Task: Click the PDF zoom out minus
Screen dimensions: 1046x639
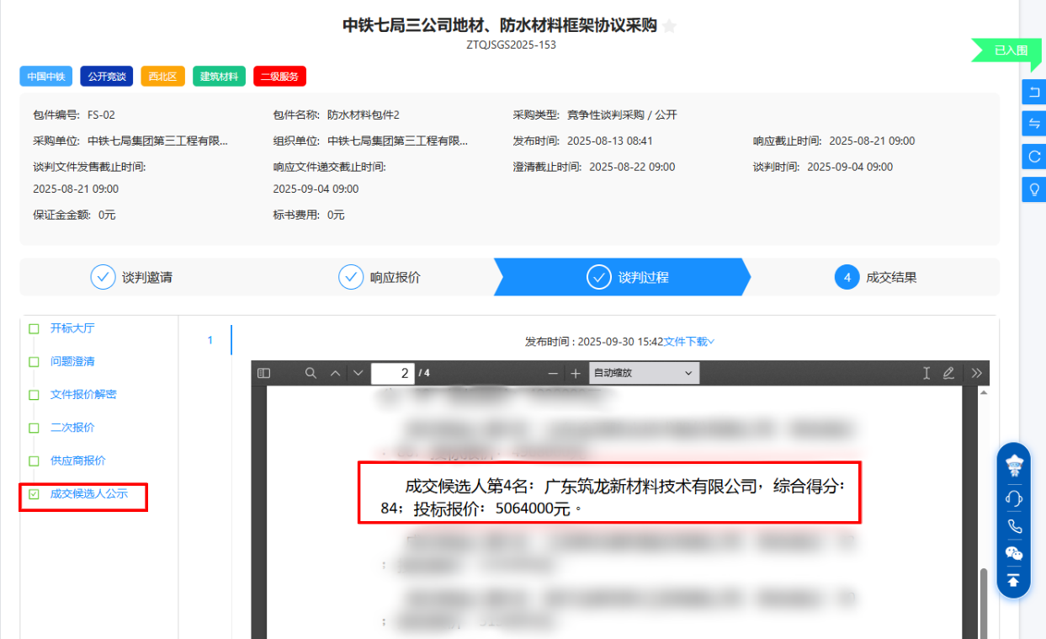Action: [553, 373]
